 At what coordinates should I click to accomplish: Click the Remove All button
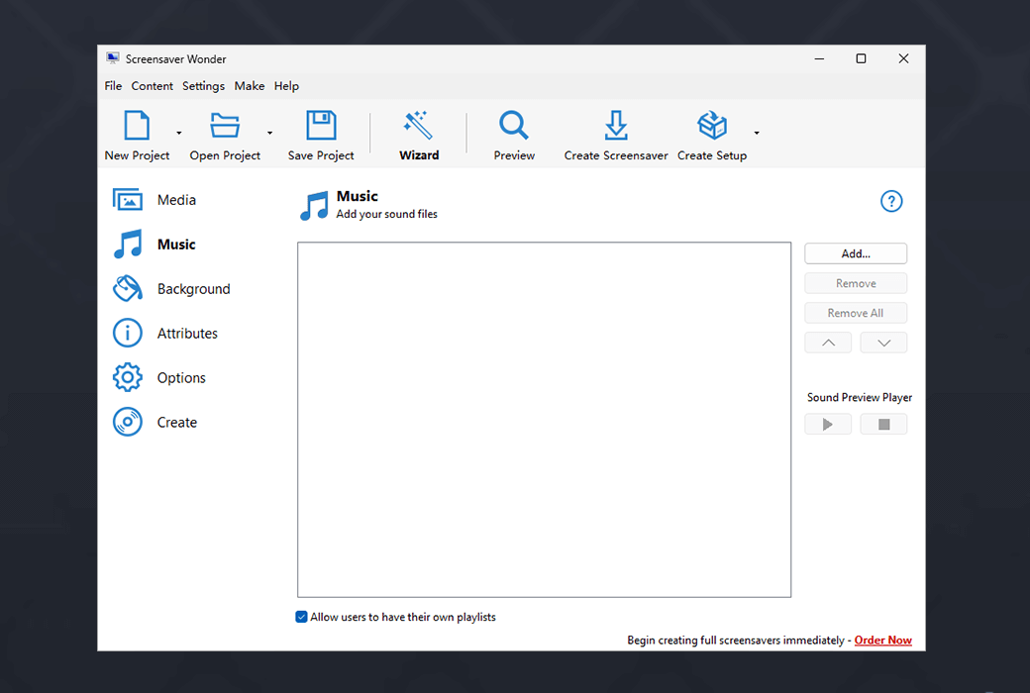click(x=856, y=313)
